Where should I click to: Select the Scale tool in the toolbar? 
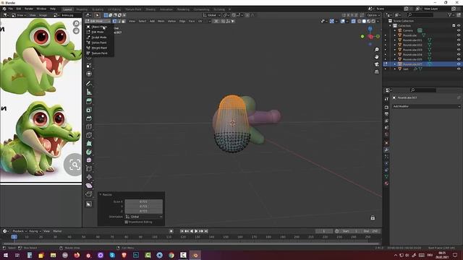tap(89, 66)
